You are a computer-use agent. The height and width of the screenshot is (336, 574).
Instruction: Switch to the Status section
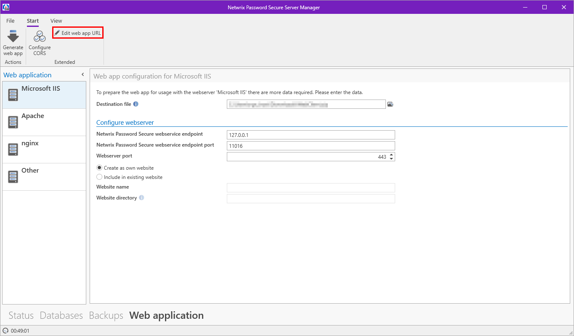pyautogui.click(x=21, y=315)
